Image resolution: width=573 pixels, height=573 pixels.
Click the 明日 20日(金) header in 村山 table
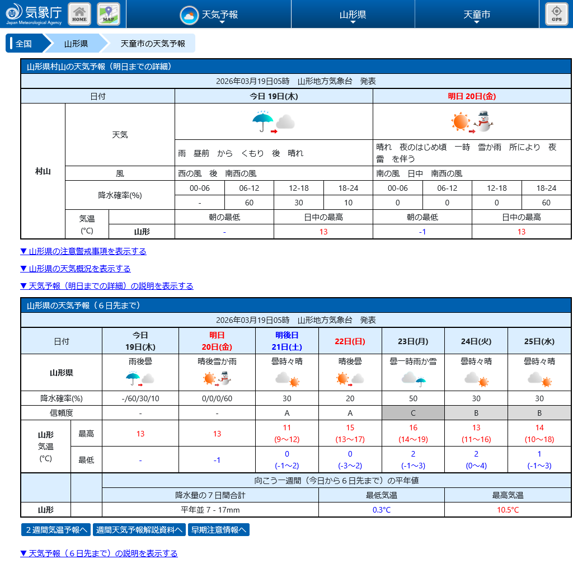[472, 96]
